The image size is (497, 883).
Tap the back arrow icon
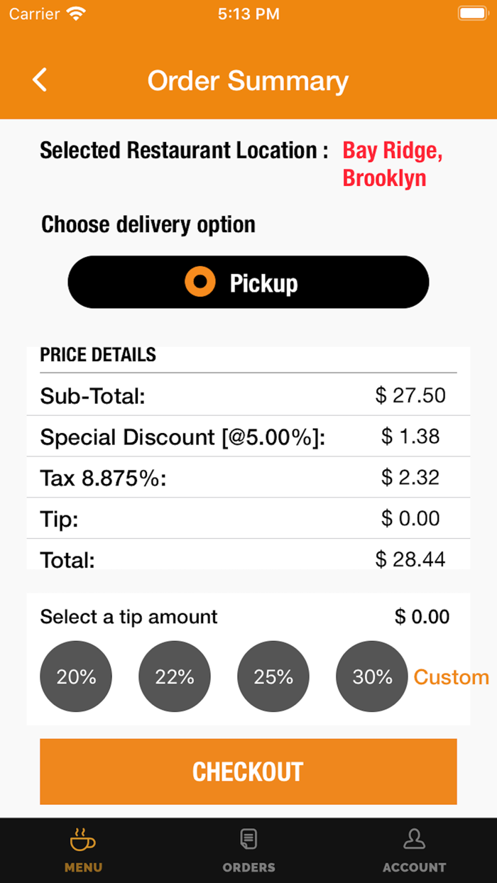(x=40, y=79)
